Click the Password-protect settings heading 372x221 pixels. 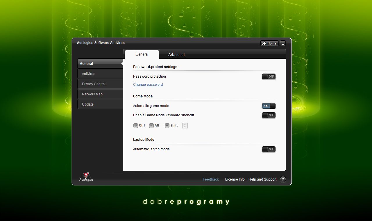pos(155,67)
